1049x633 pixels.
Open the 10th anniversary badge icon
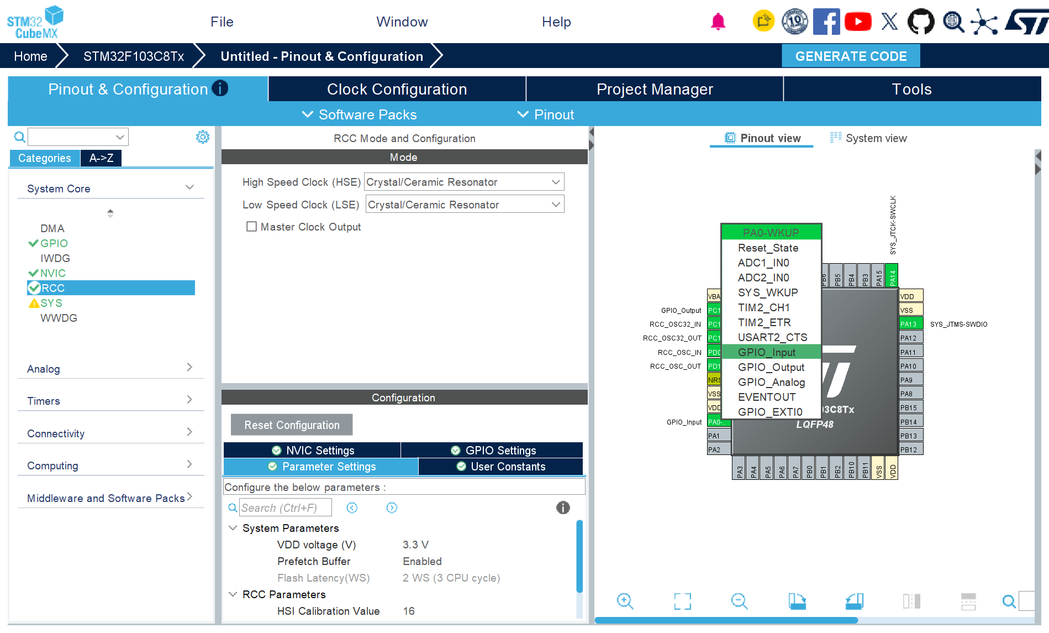coord(795,22)
